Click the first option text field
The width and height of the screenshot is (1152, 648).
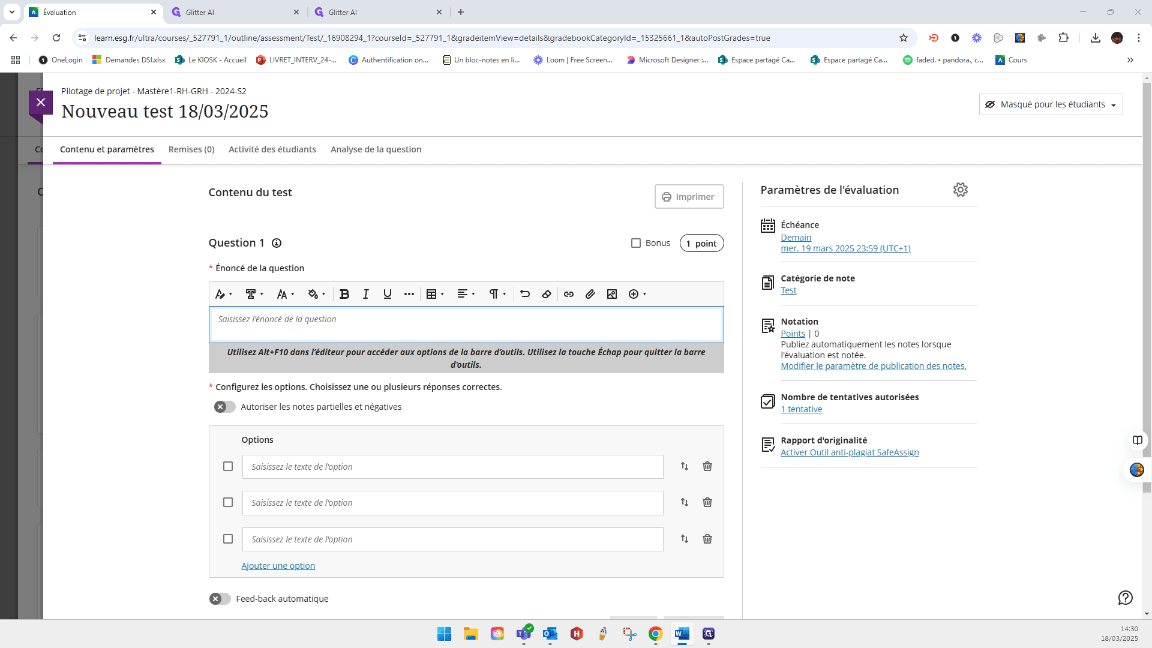[x=453, y=467]
